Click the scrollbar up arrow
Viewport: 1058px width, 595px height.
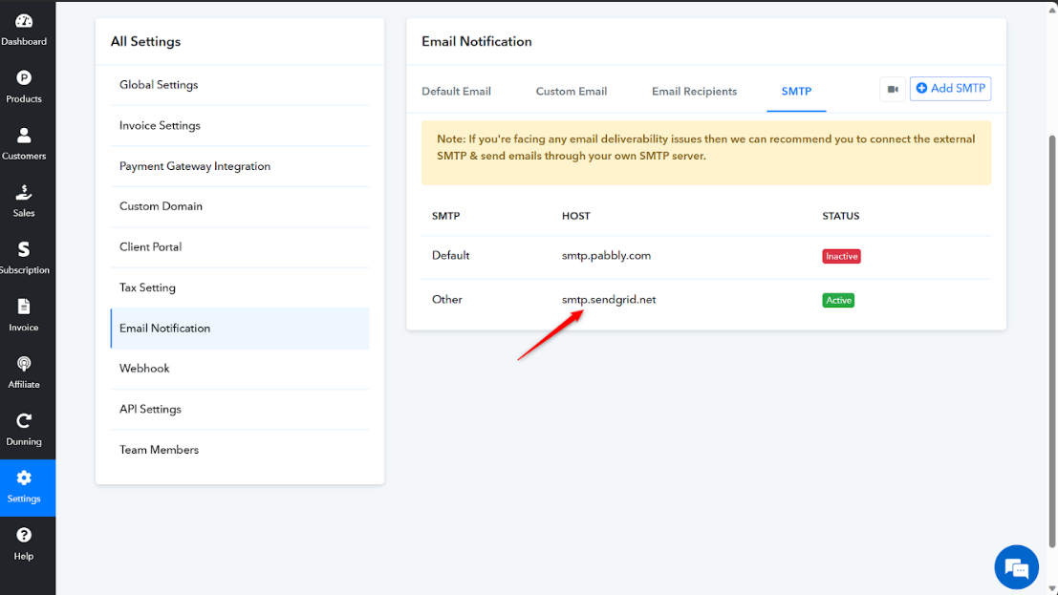pos(1052,10)
